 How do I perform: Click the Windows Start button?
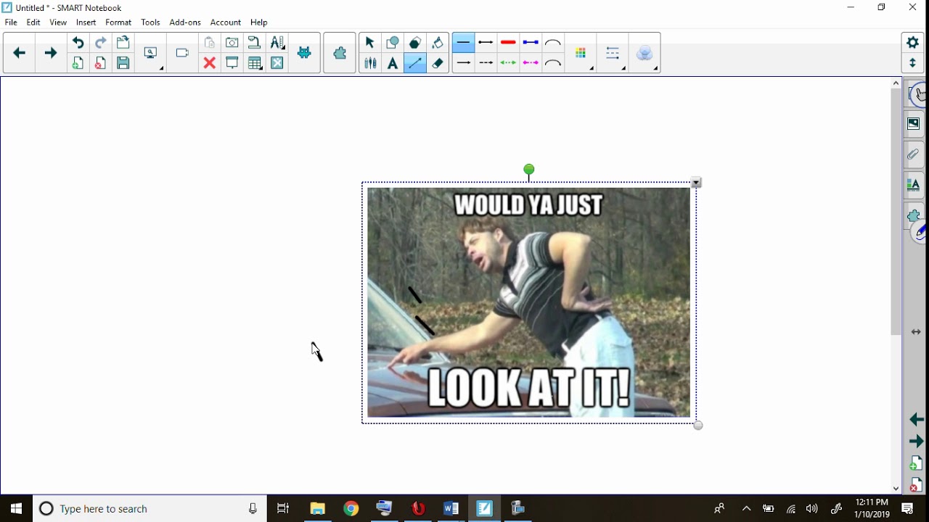point(16,508)
